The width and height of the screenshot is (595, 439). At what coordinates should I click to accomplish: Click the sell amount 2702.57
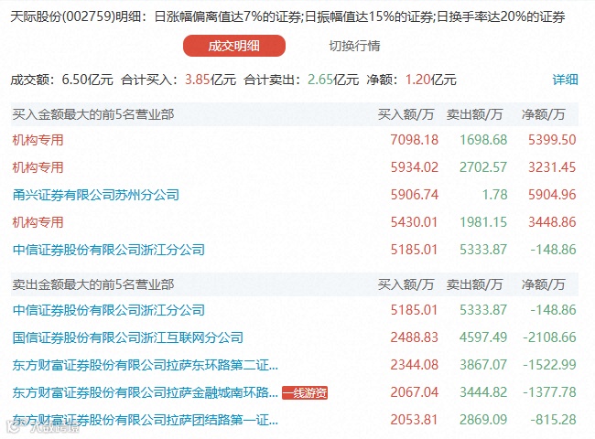point(483,167)
